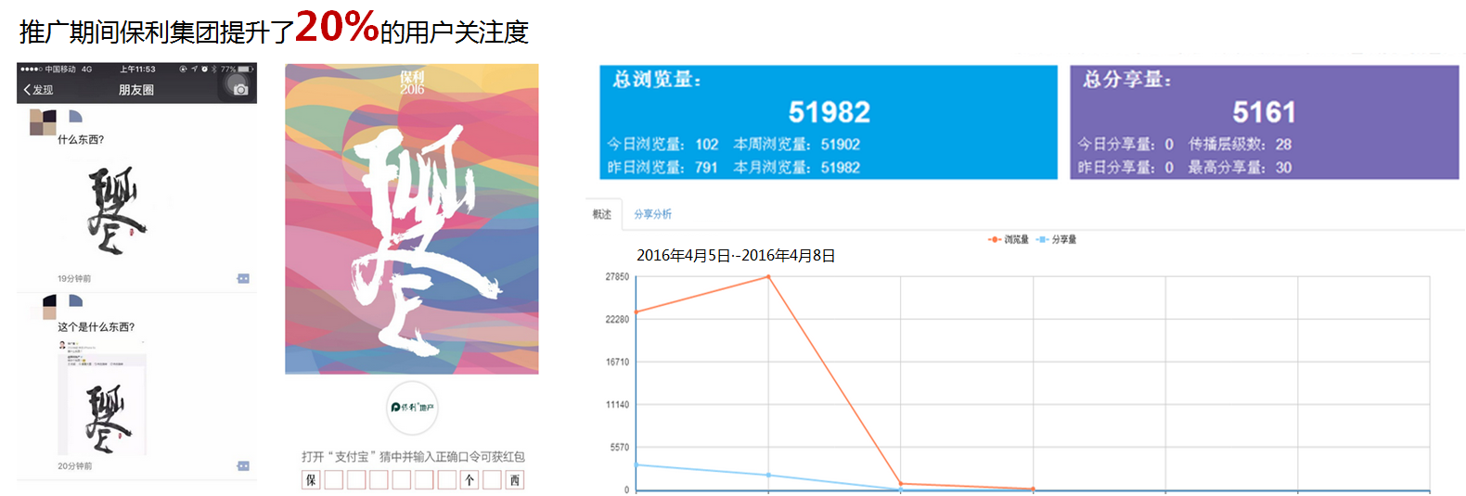Click the y-axis label 11140
Screen dimensions: 1466x496
click(x=617, y=405)
